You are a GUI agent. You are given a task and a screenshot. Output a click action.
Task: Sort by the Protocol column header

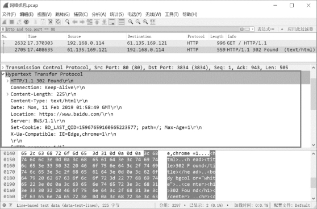click(x=197, y=36)
